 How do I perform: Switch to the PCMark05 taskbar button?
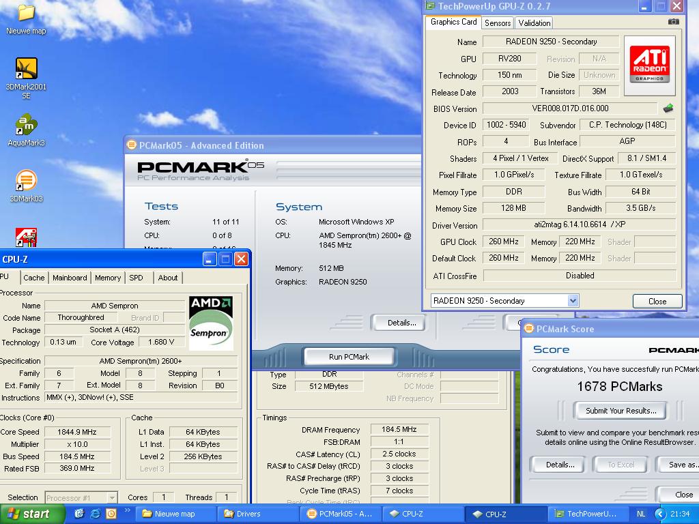pos(340,514)
